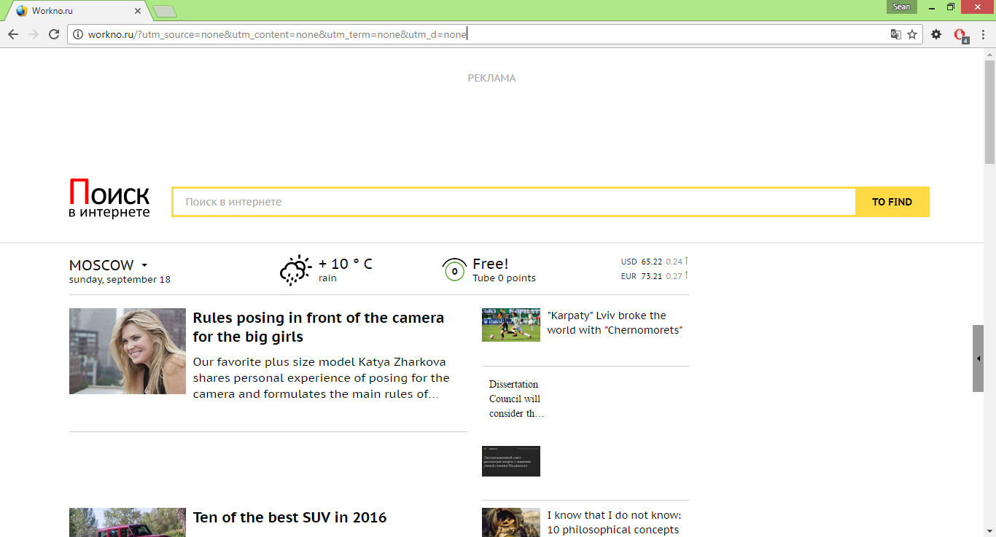Click inside the internet search field

click(x=510, y=202)
